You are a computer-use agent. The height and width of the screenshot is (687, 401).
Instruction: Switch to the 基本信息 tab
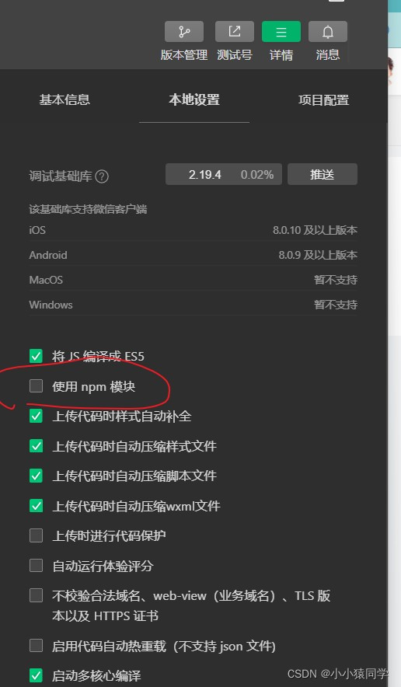65,100
